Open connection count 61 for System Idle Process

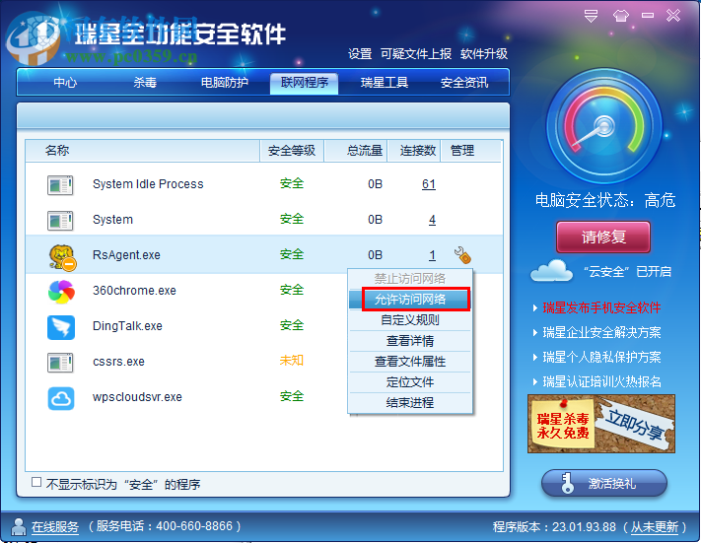[x=429, y=184]
